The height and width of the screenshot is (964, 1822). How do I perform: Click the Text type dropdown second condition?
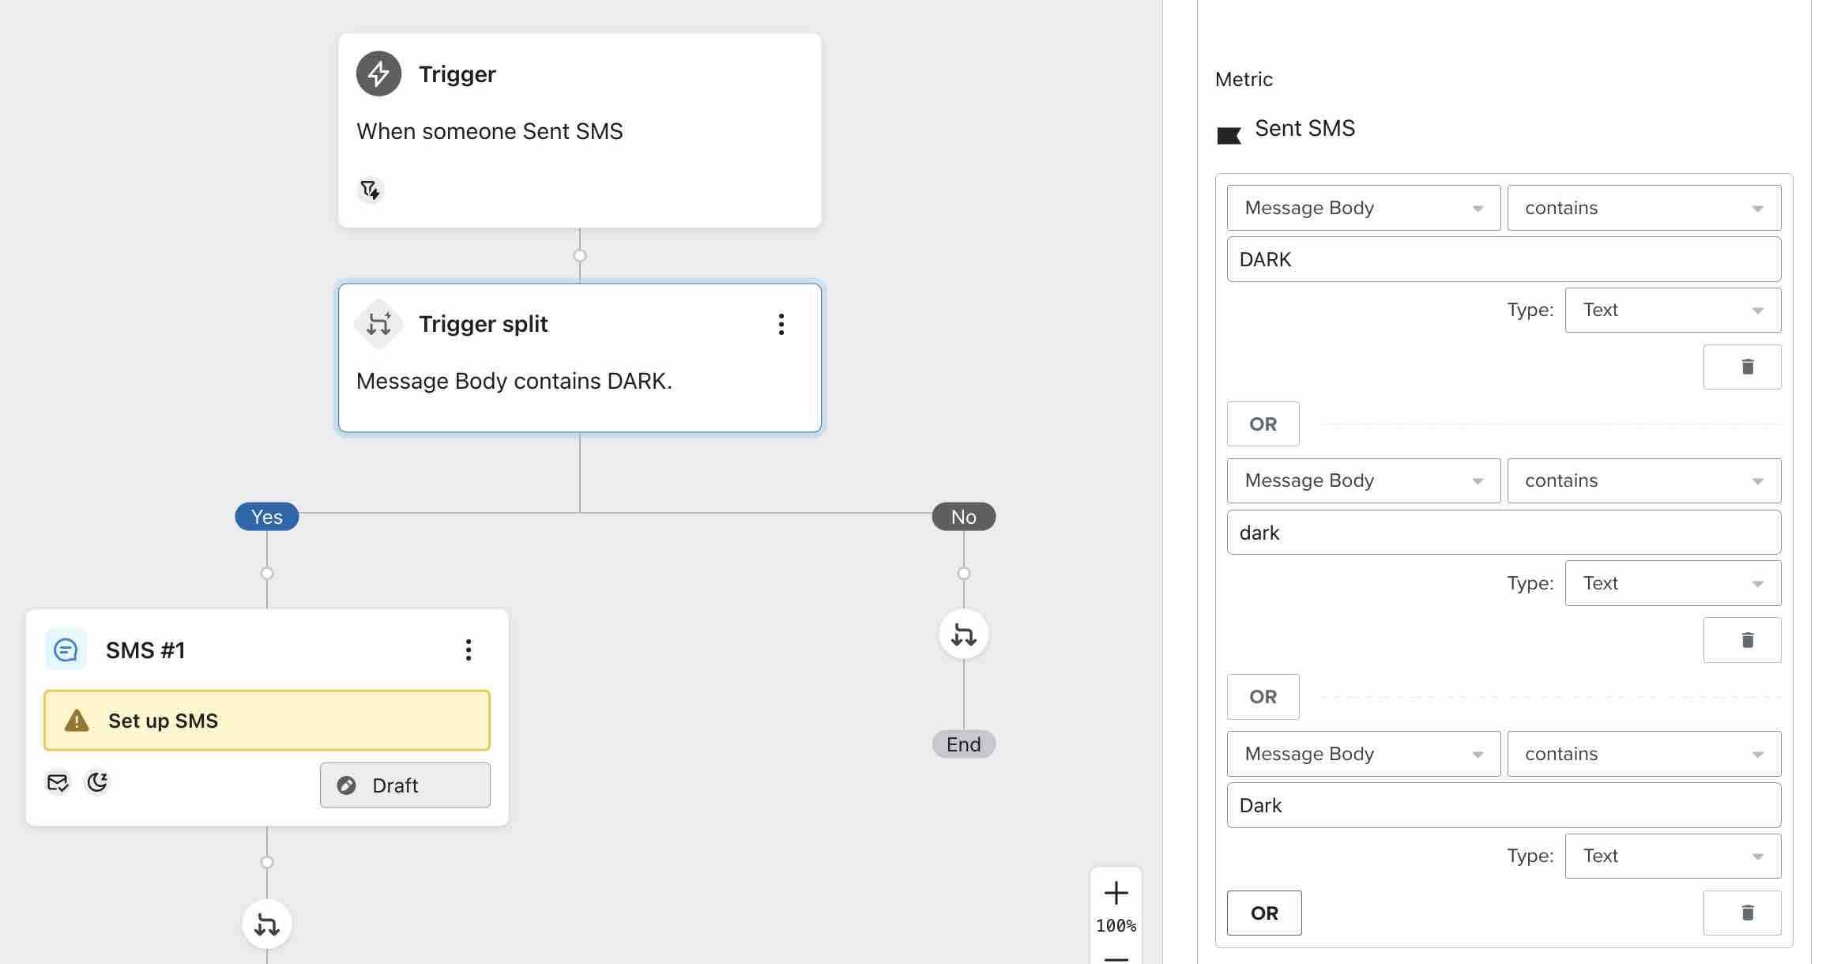(1675, 582)
